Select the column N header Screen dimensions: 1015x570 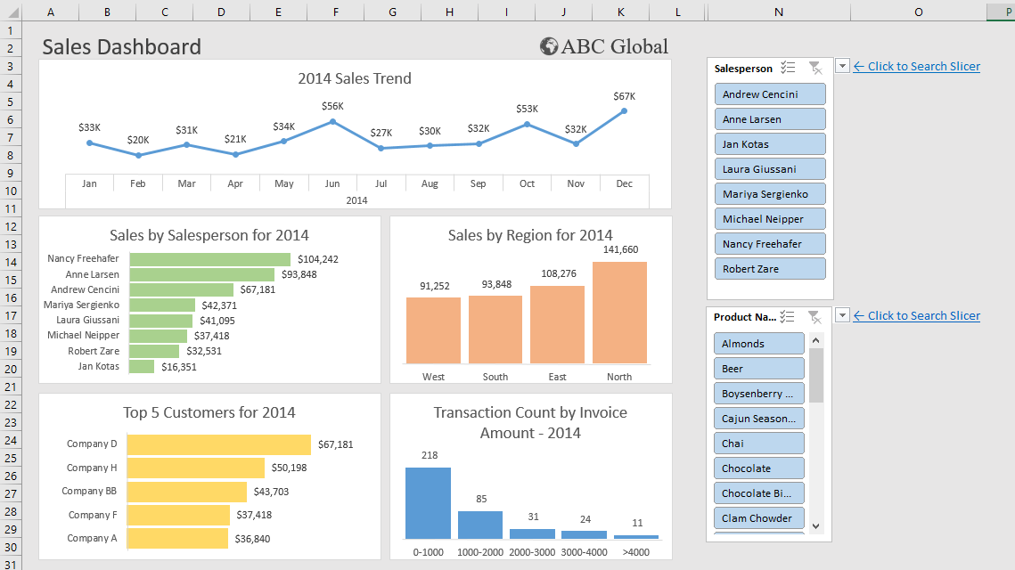pos(778,12)
